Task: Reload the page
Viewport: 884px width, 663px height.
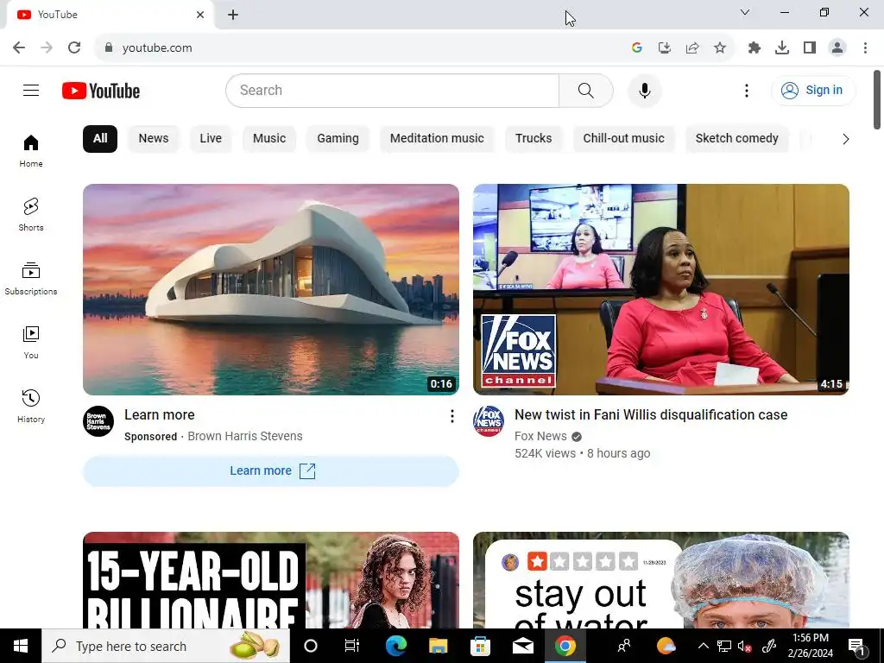Action: (x=74, y=48)
